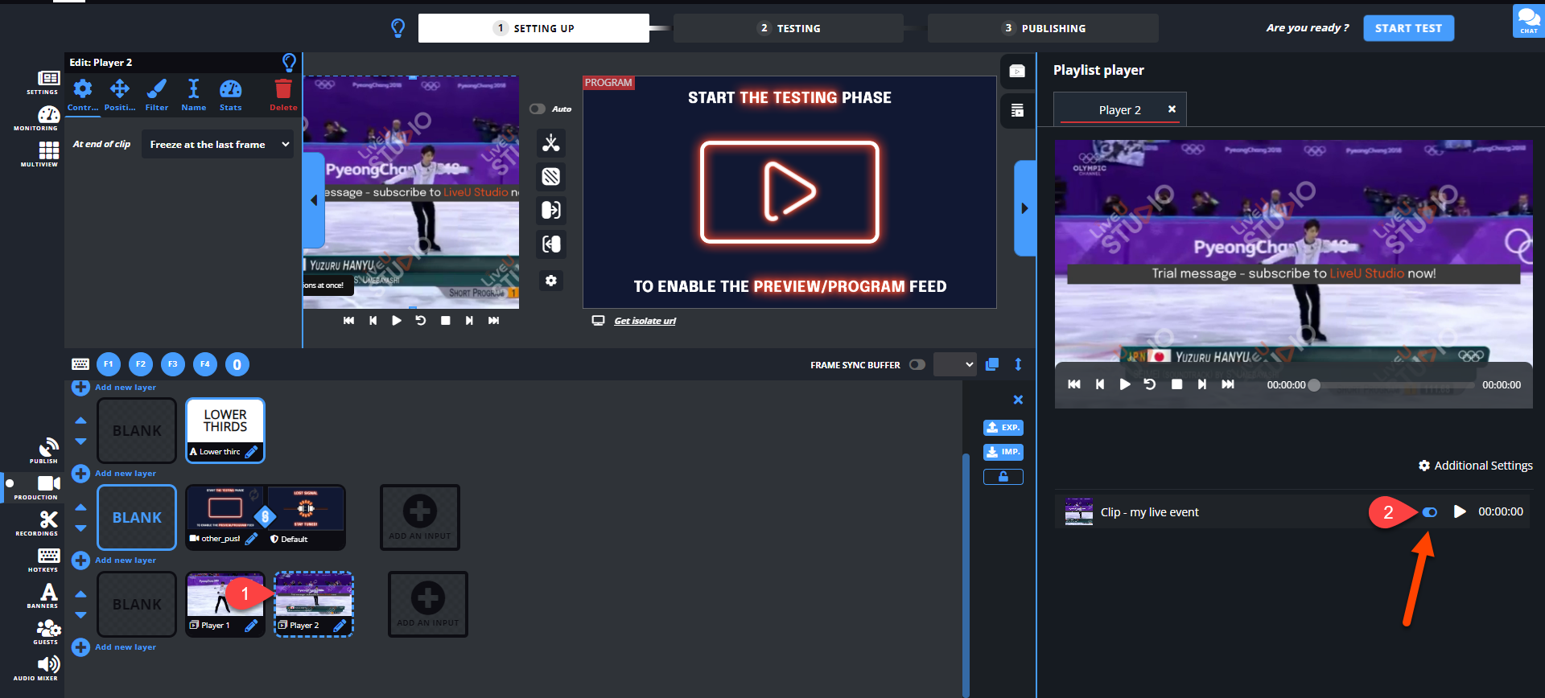Click the layers panel vertical scrollbar
The image size is (1545, 698).
[x=966, y=575]
